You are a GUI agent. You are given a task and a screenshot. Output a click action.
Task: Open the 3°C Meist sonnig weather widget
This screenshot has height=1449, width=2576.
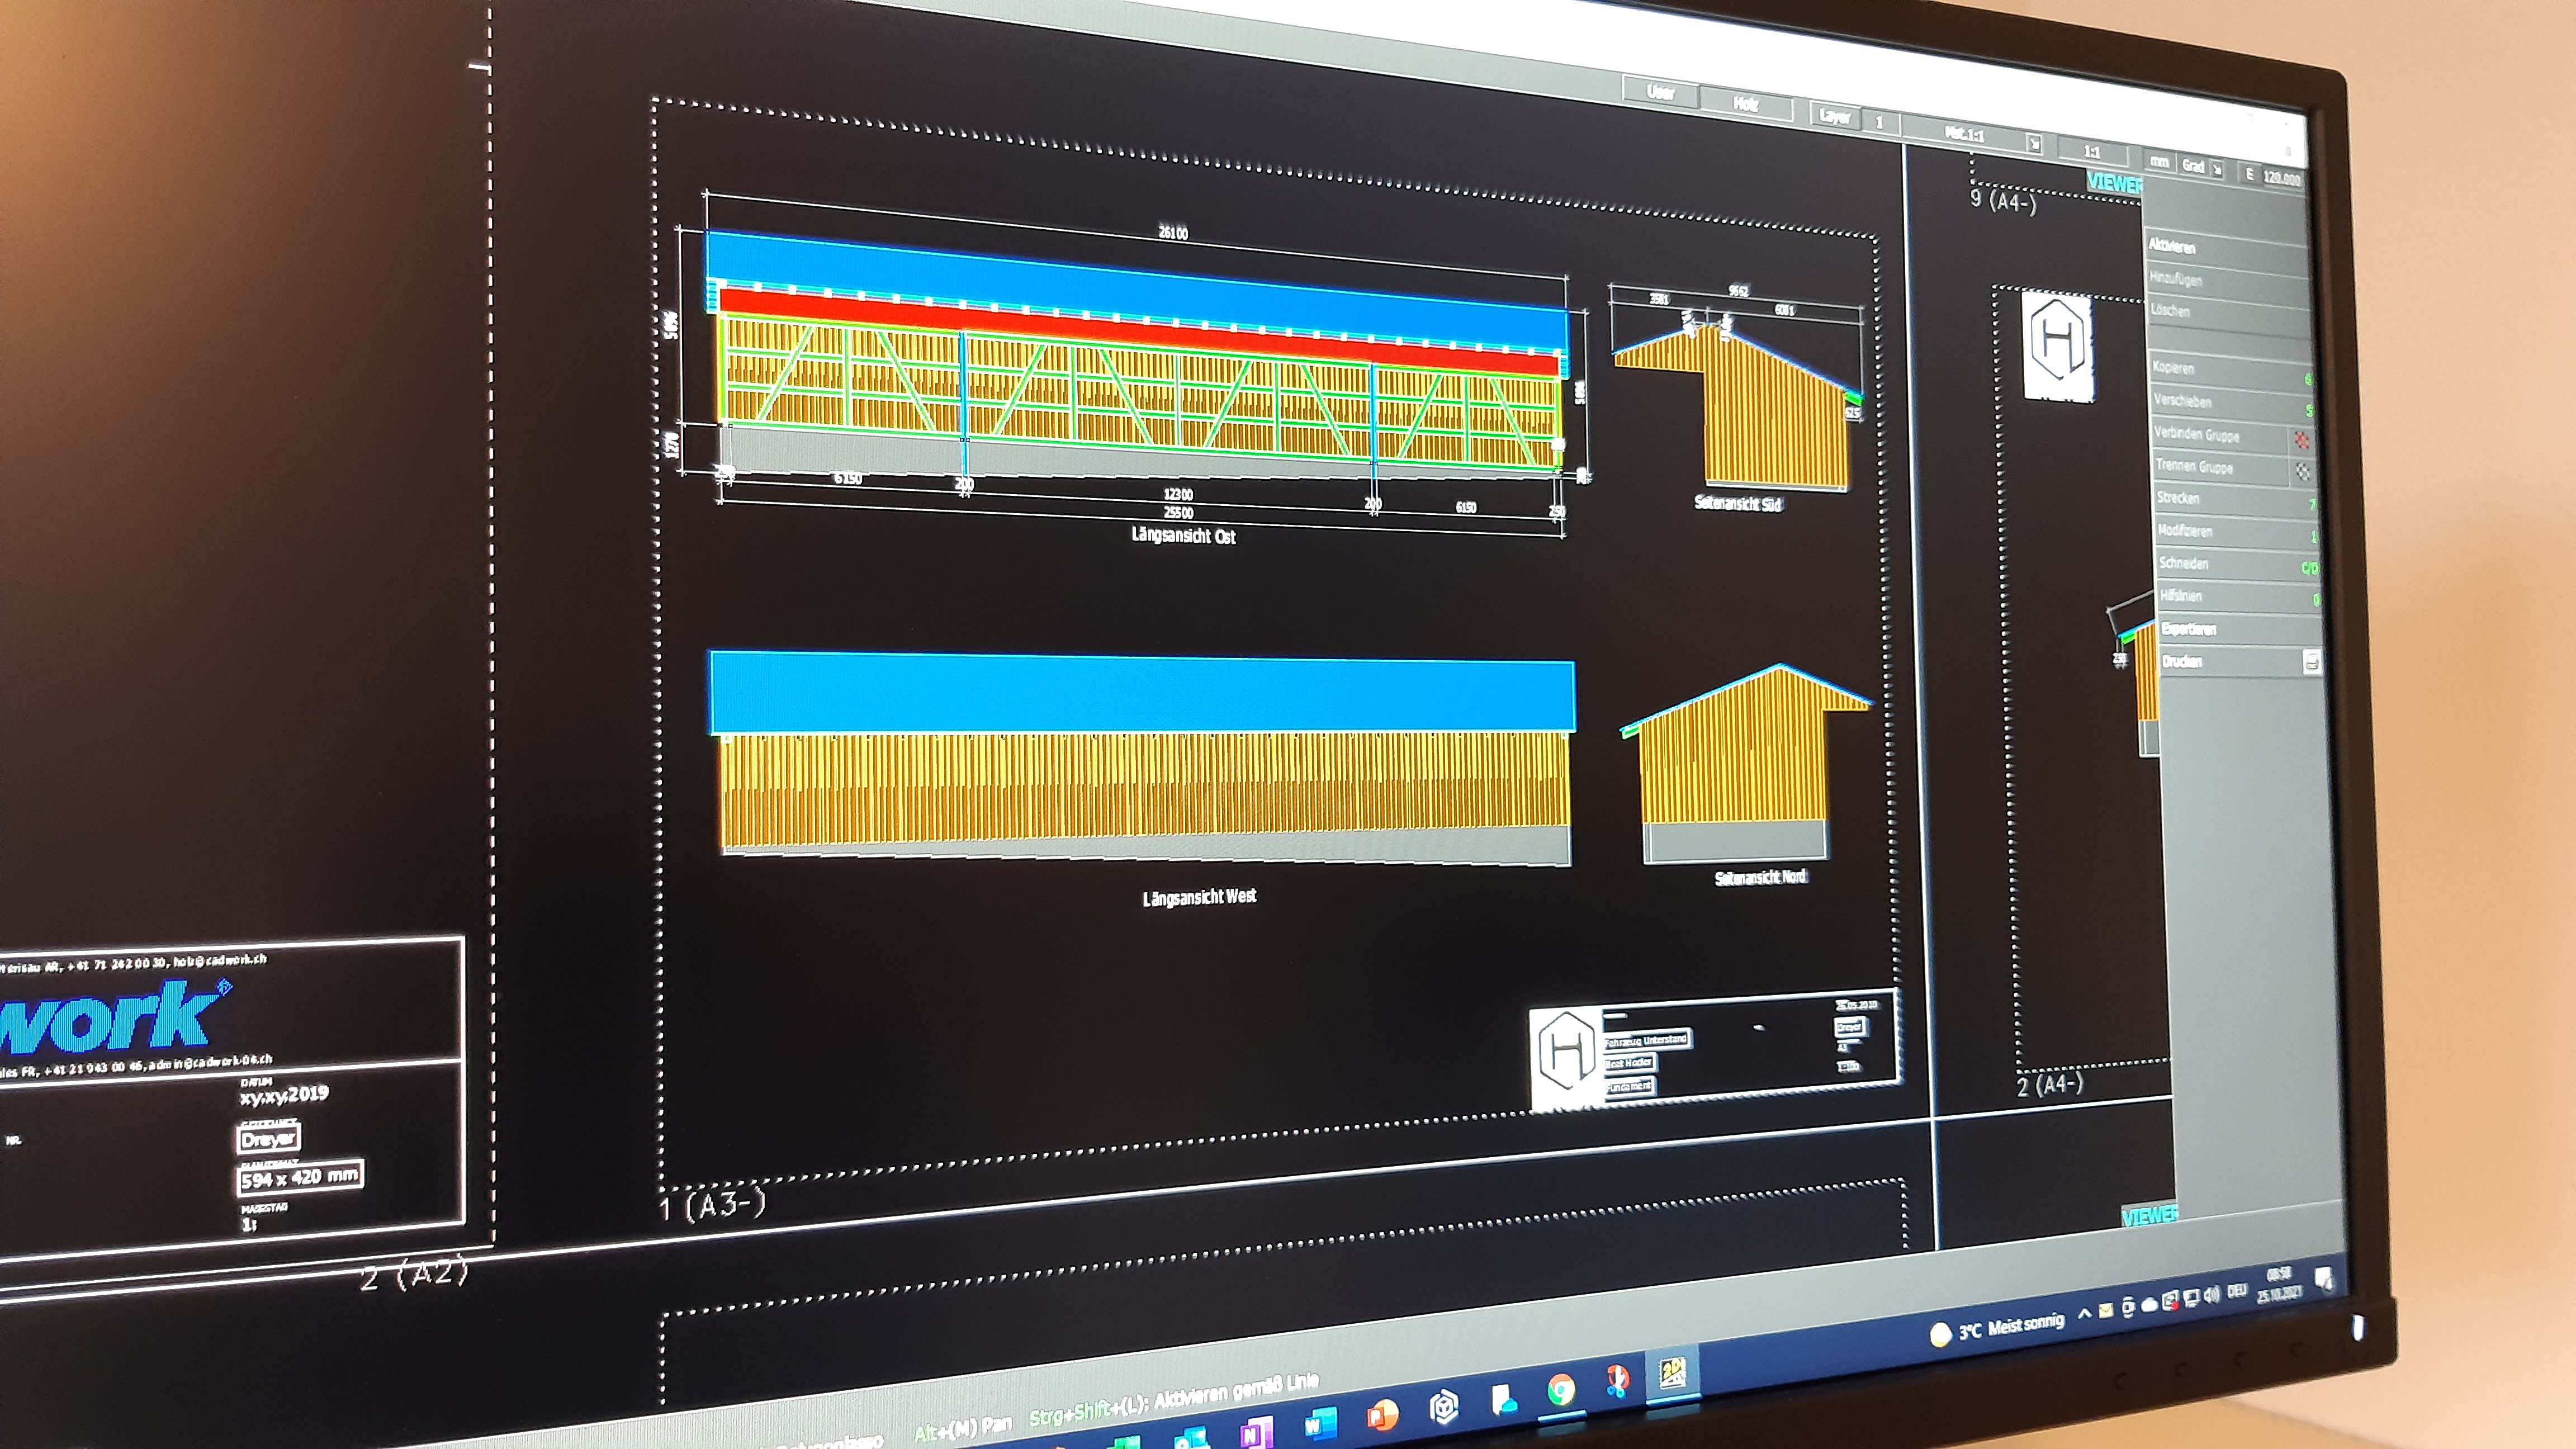pos(1998,1330)
